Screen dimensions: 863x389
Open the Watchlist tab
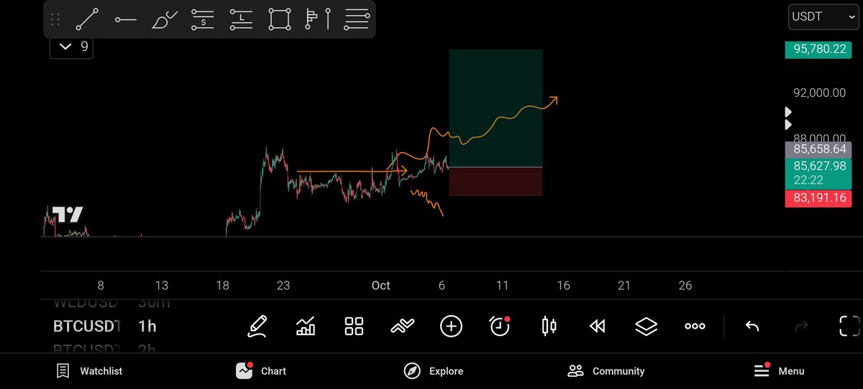point(90,371)
